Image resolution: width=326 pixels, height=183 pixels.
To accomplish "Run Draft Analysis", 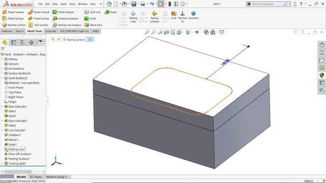I will pos(63,12).
